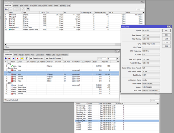
Task: Click the green accept icon on rule 0
Action: pyautogui.click(x=12, y=66)
